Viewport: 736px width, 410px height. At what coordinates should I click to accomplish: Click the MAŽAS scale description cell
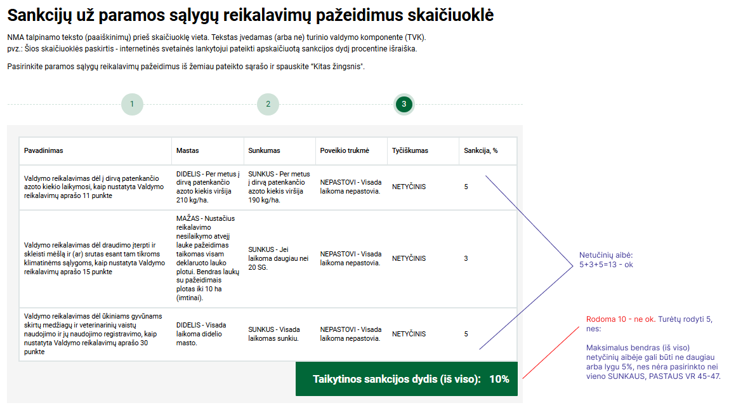tap(206, 258)
